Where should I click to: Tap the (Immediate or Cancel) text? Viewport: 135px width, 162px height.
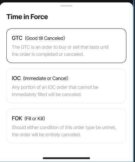[x=46, y=79]
